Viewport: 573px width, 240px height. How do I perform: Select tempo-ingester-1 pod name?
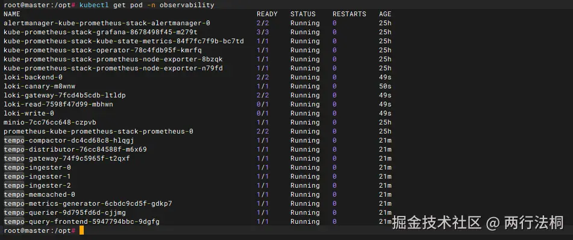pos(37,176)
